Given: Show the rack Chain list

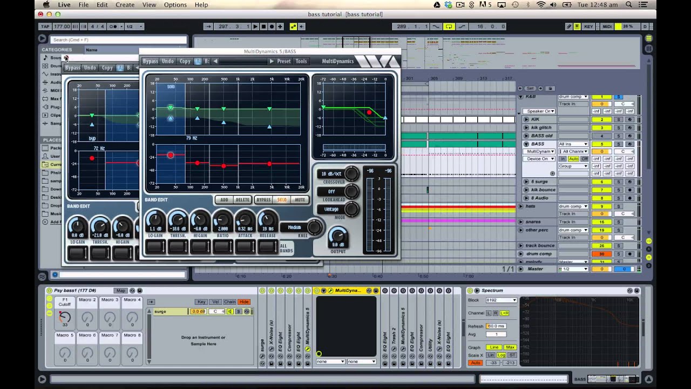Looking at the screenshot, I should pyautogui.click(x=229, y=302).
